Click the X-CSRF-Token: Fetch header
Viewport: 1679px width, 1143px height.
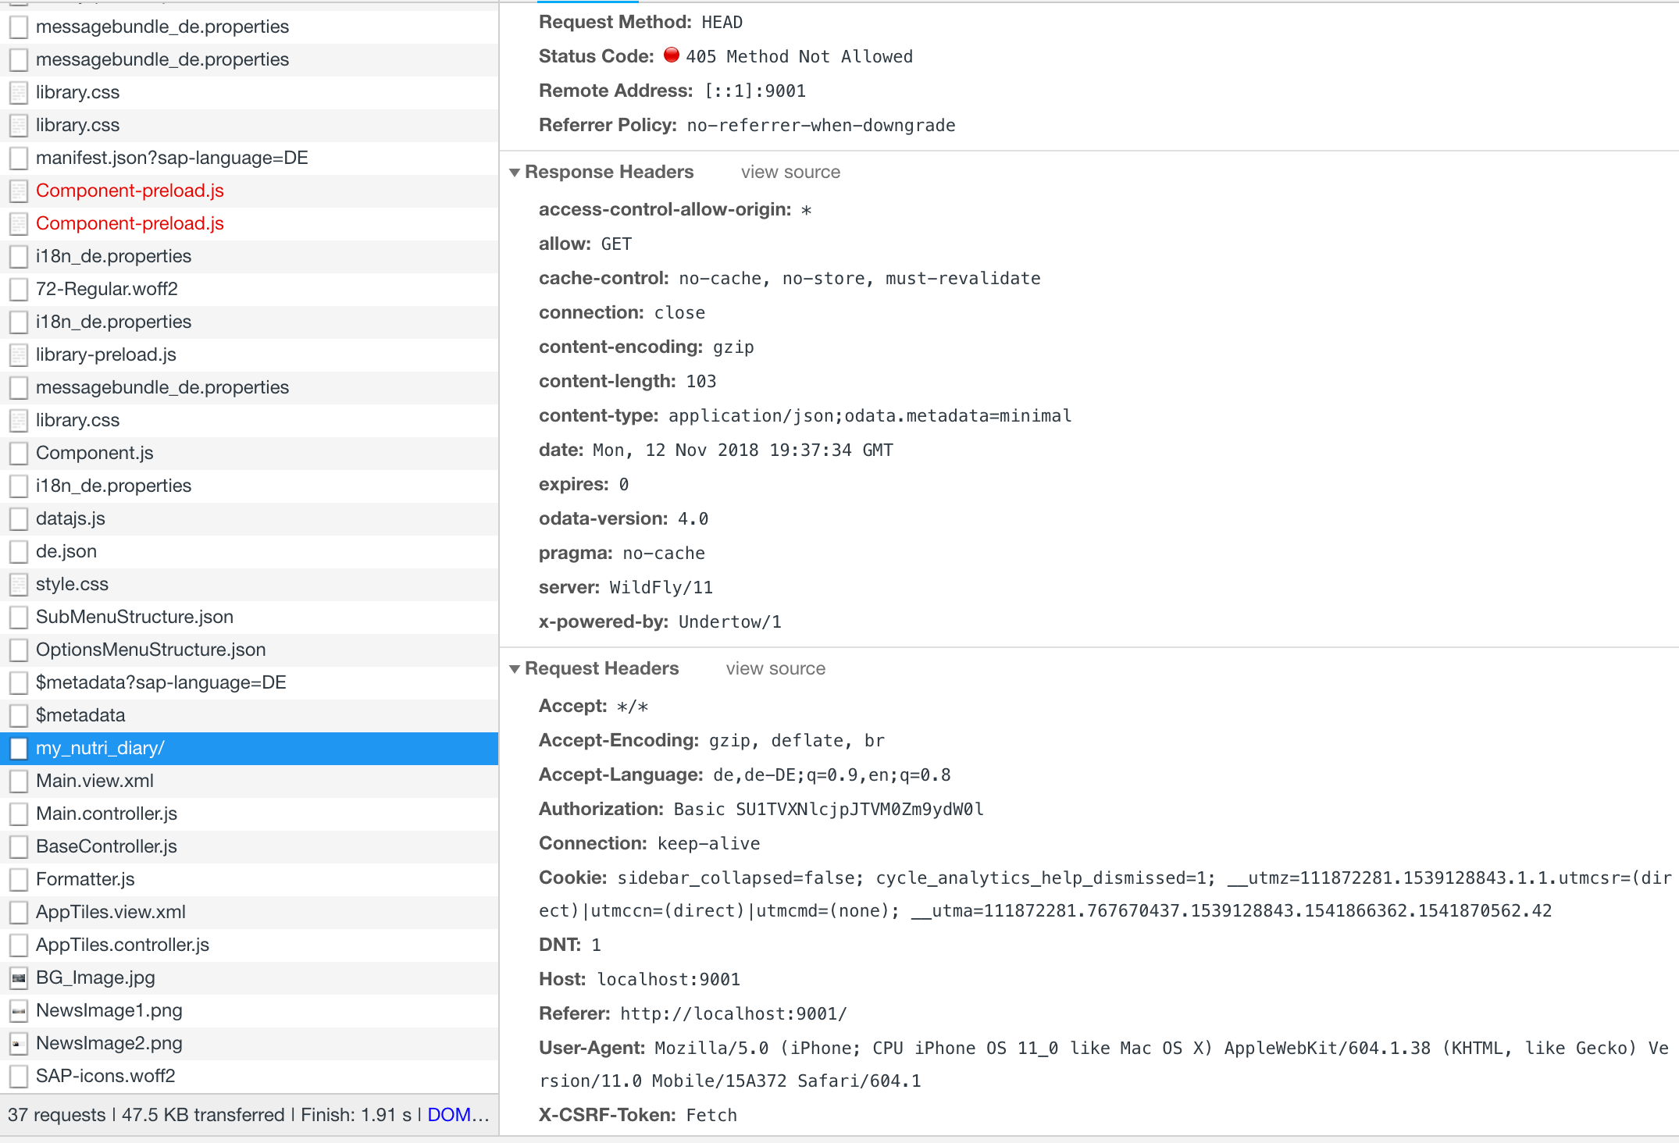638,1115
